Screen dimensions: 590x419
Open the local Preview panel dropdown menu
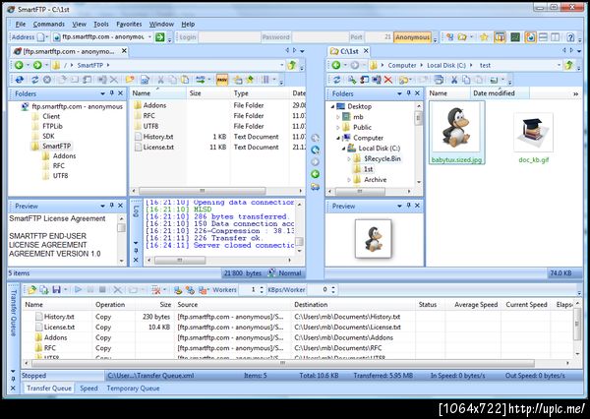399,206
